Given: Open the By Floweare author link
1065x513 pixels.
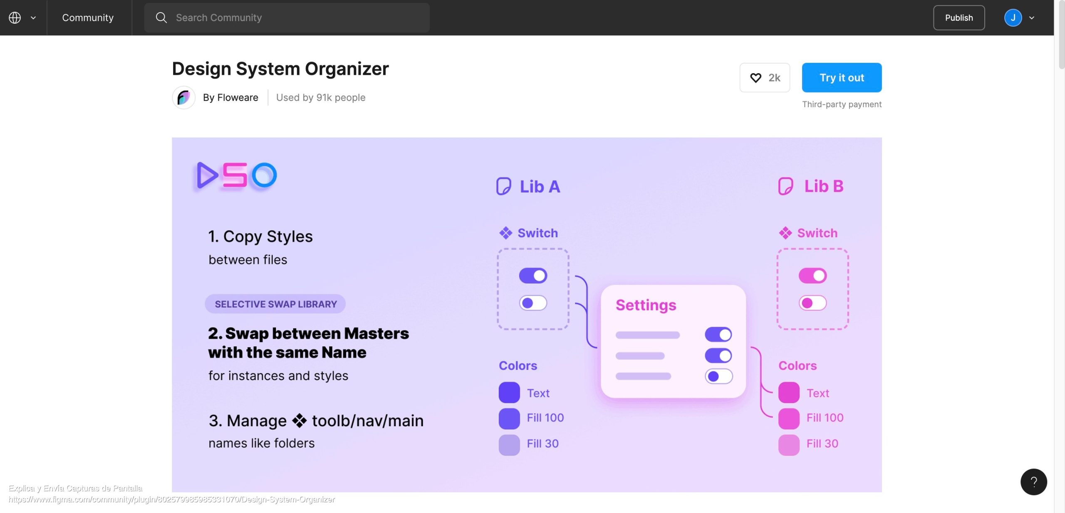Looking at the screenshot, I should coord(230,97).
